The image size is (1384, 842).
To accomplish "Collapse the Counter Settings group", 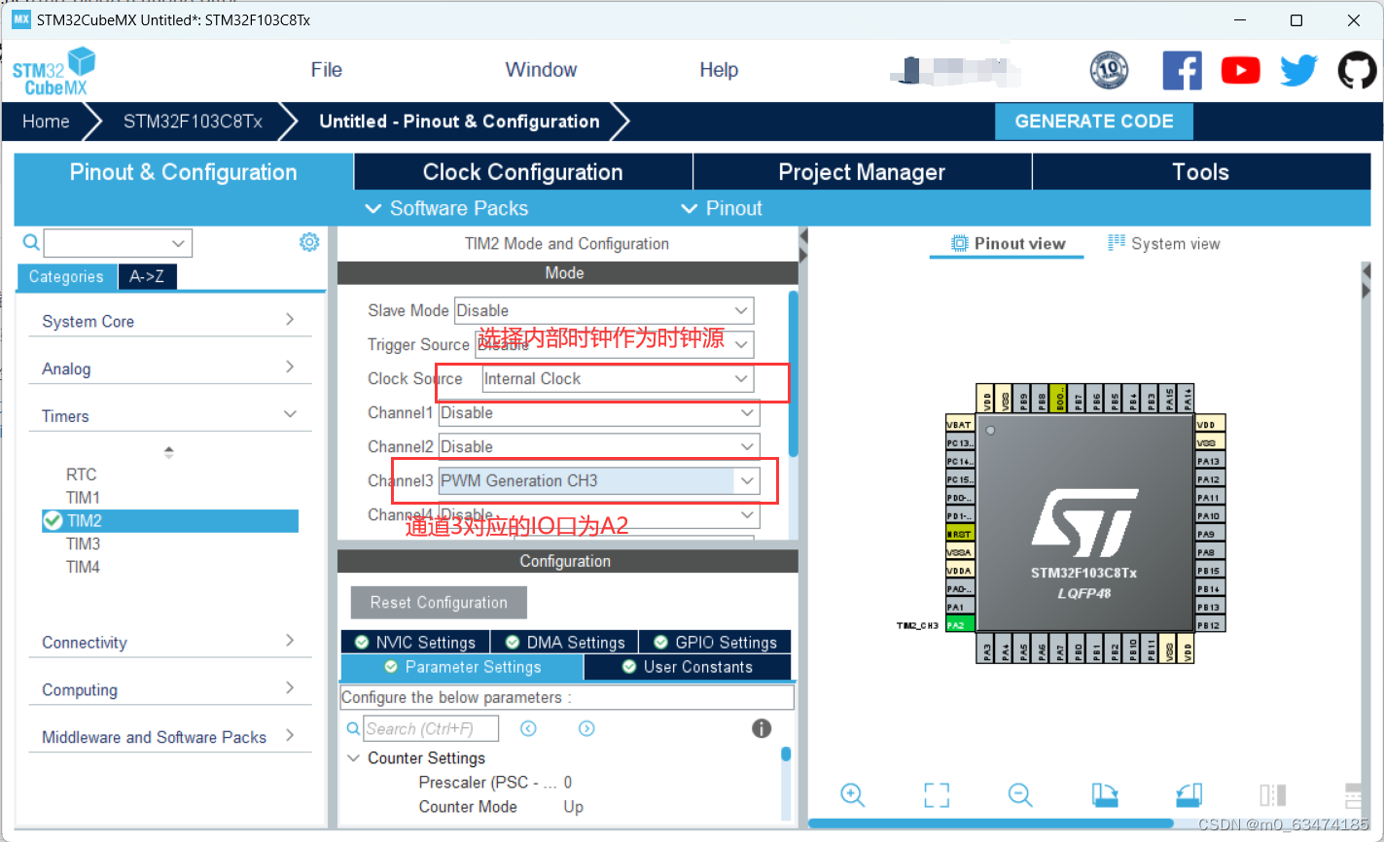I will pyautogui.click(x=353, y=757).
